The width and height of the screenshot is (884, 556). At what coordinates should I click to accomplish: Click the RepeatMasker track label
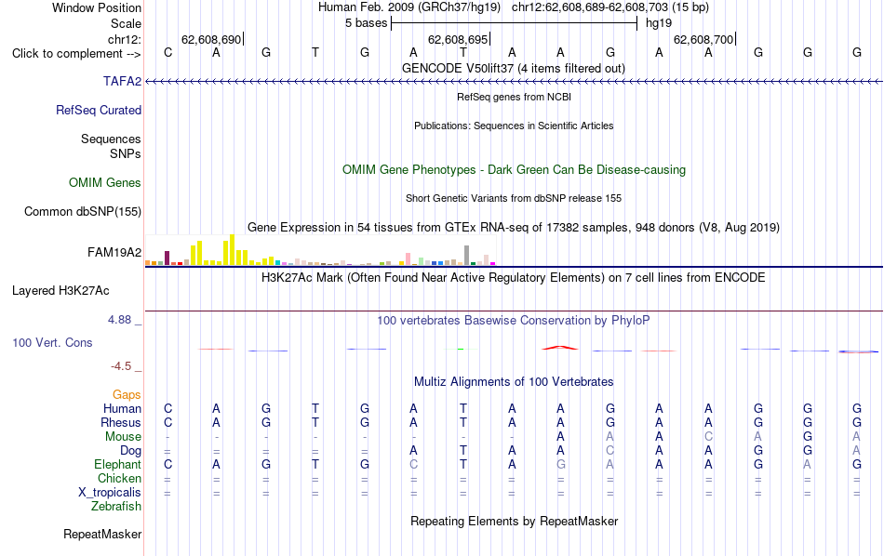tap(102, 534)
